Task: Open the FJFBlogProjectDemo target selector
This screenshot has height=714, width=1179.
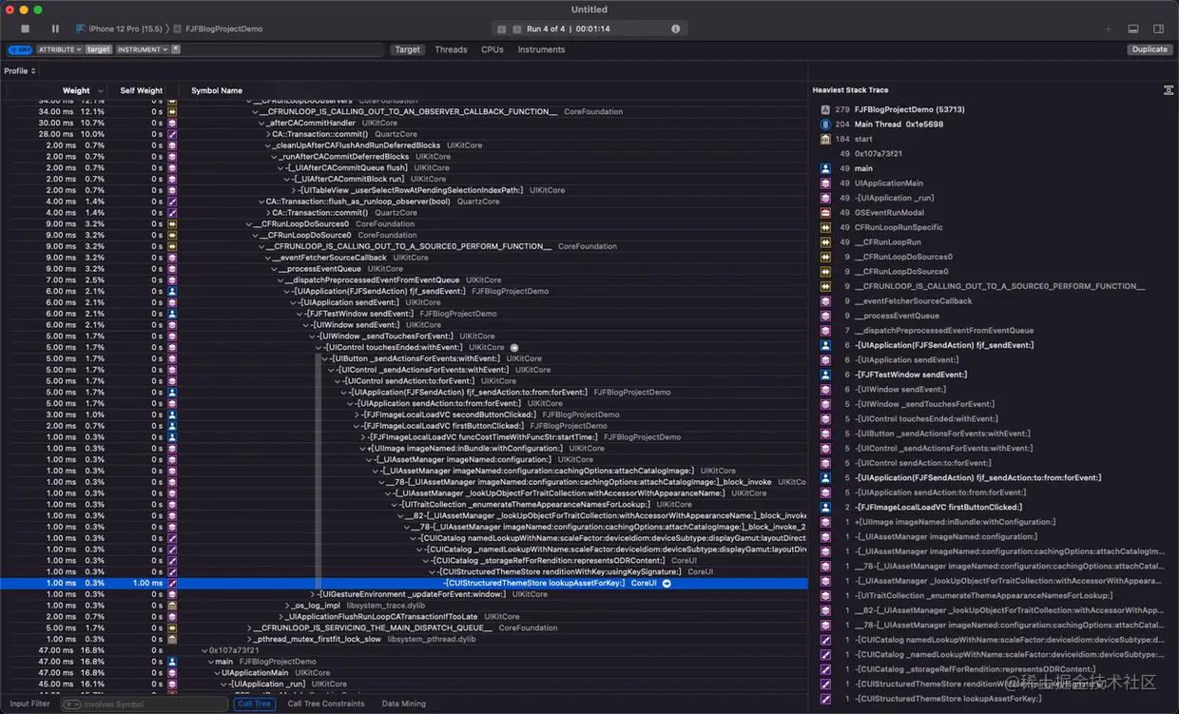Action: pyautogui.click(x=218, y=29)
